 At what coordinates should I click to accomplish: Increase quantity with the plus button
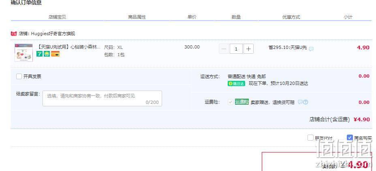coord(248,49)
